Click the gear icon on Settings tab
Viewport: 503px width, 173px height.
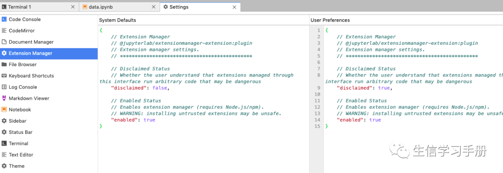coord(165,7)
